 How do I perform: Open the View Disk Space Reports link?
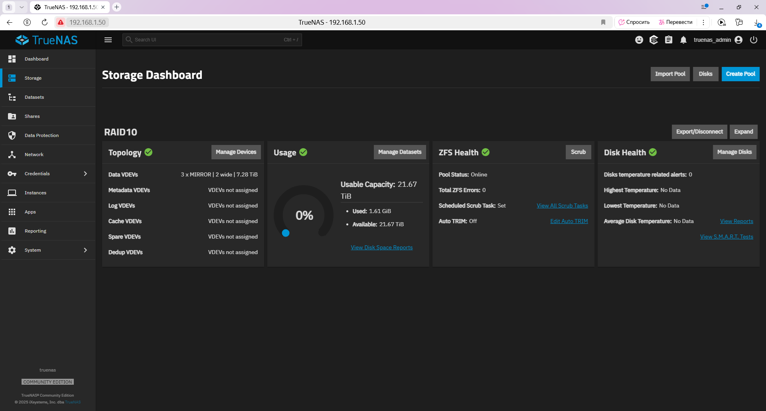click(381, 247)
